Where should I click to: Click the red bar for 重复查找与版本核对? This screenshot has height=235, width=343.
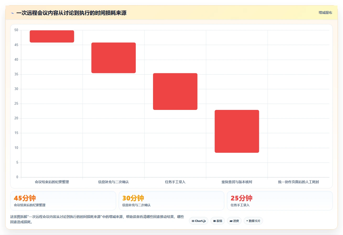pyautogui.click(x=237, y=131)
